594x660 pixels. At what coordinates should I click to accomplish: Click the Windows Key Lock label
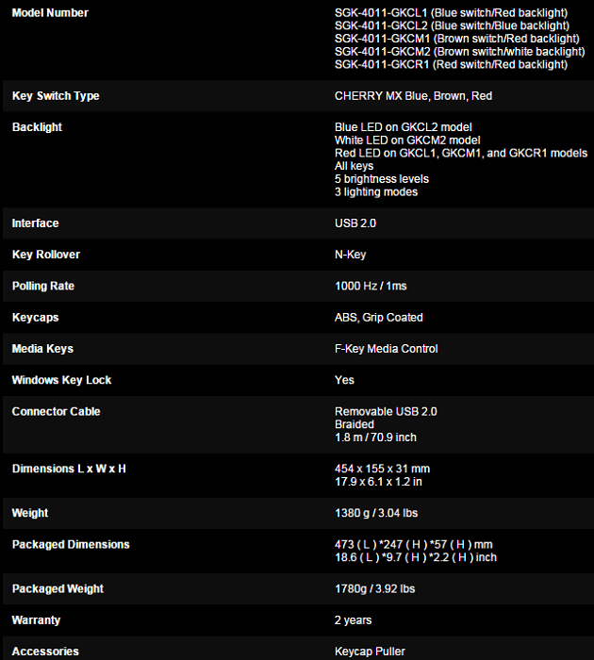point(61,380)
